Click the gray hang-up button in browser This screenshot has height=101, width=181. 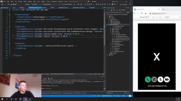click(x=154, y=79)
